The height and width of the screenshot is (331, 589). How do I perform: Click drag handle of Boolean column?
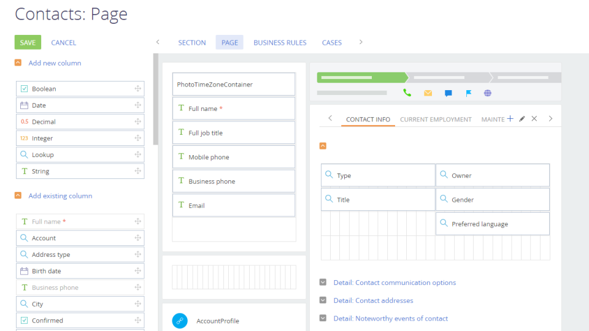[x=138, y=88]
